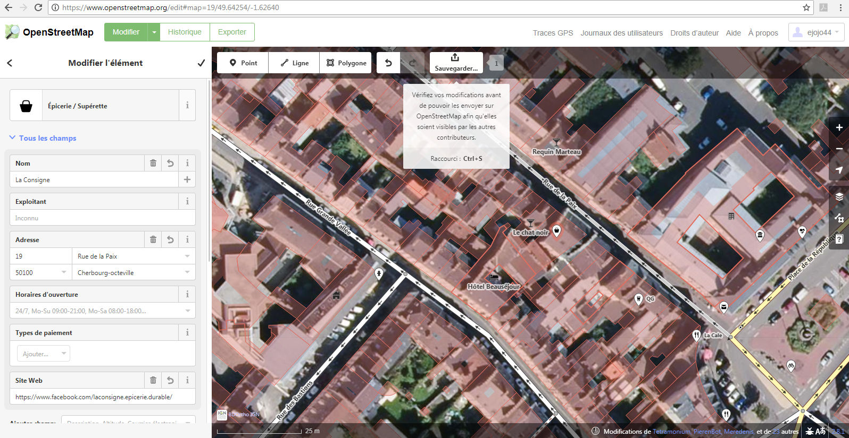The width and height of the screenshot is (849, 438).
Task: Delete the Adresse field
Action: (153, 239)
